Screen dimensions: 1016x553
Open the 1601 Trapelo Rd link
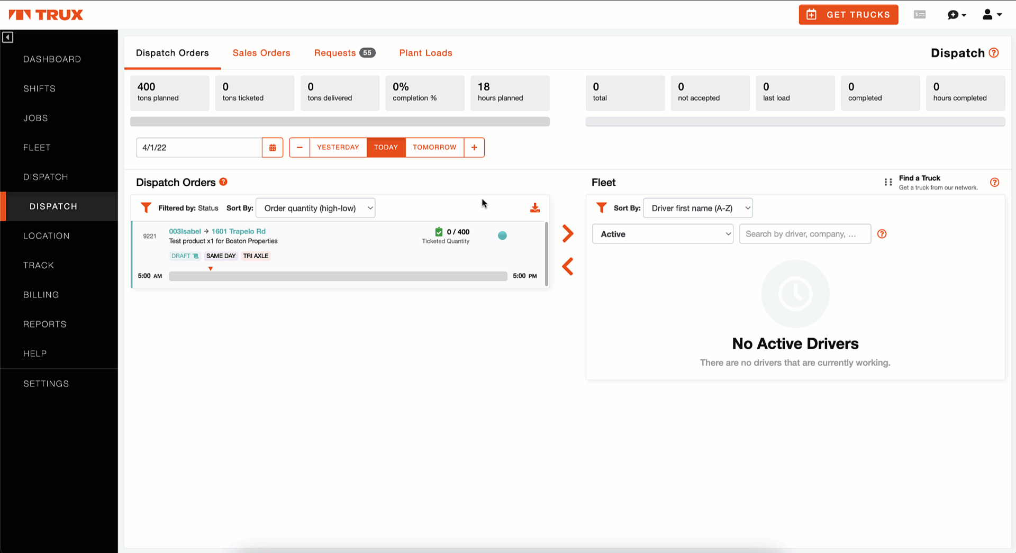239,231
